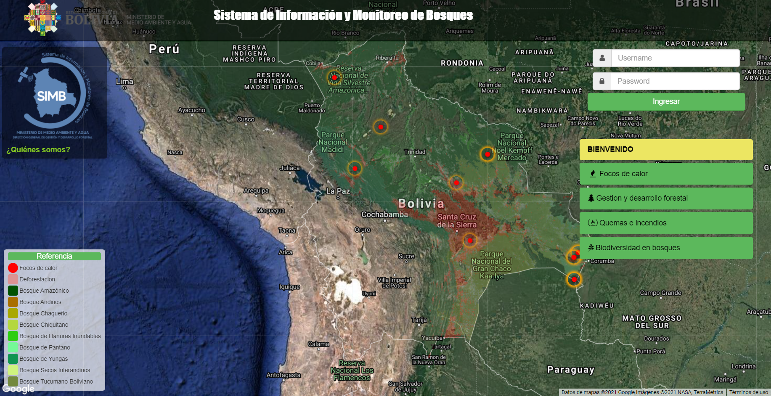This screenshot has height=397, width=771.
Task: Click the Parque Nacional Madidi label
Action: 333,142
